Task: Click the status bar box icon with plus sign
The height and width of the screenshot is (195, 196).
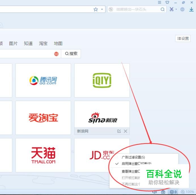Action: pos(163,192)
